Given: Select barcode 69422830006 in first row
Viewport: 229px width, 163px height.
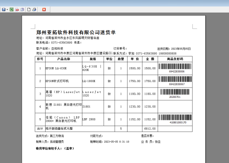Looking at the screenshot, I should [x=175, y=68].
